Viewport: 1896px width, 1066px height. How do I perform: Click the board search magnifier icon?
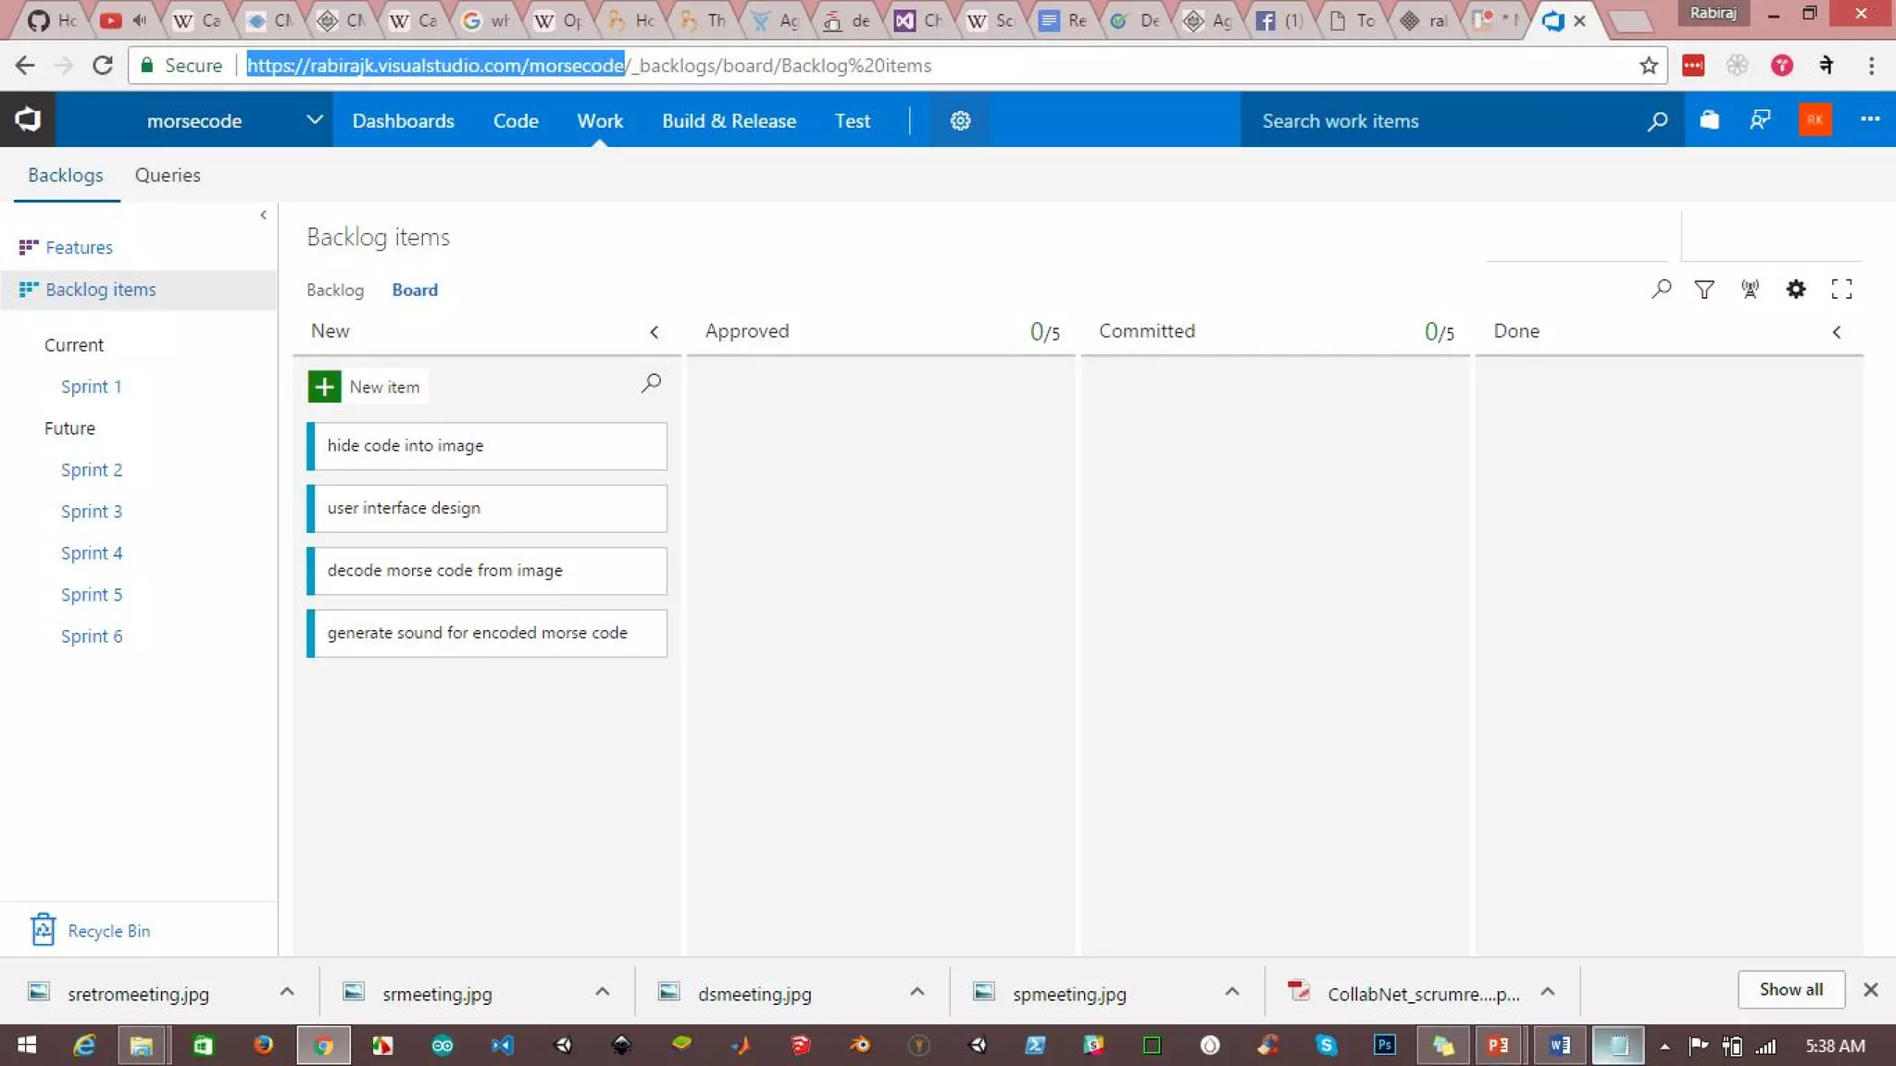pos(1661,290)
